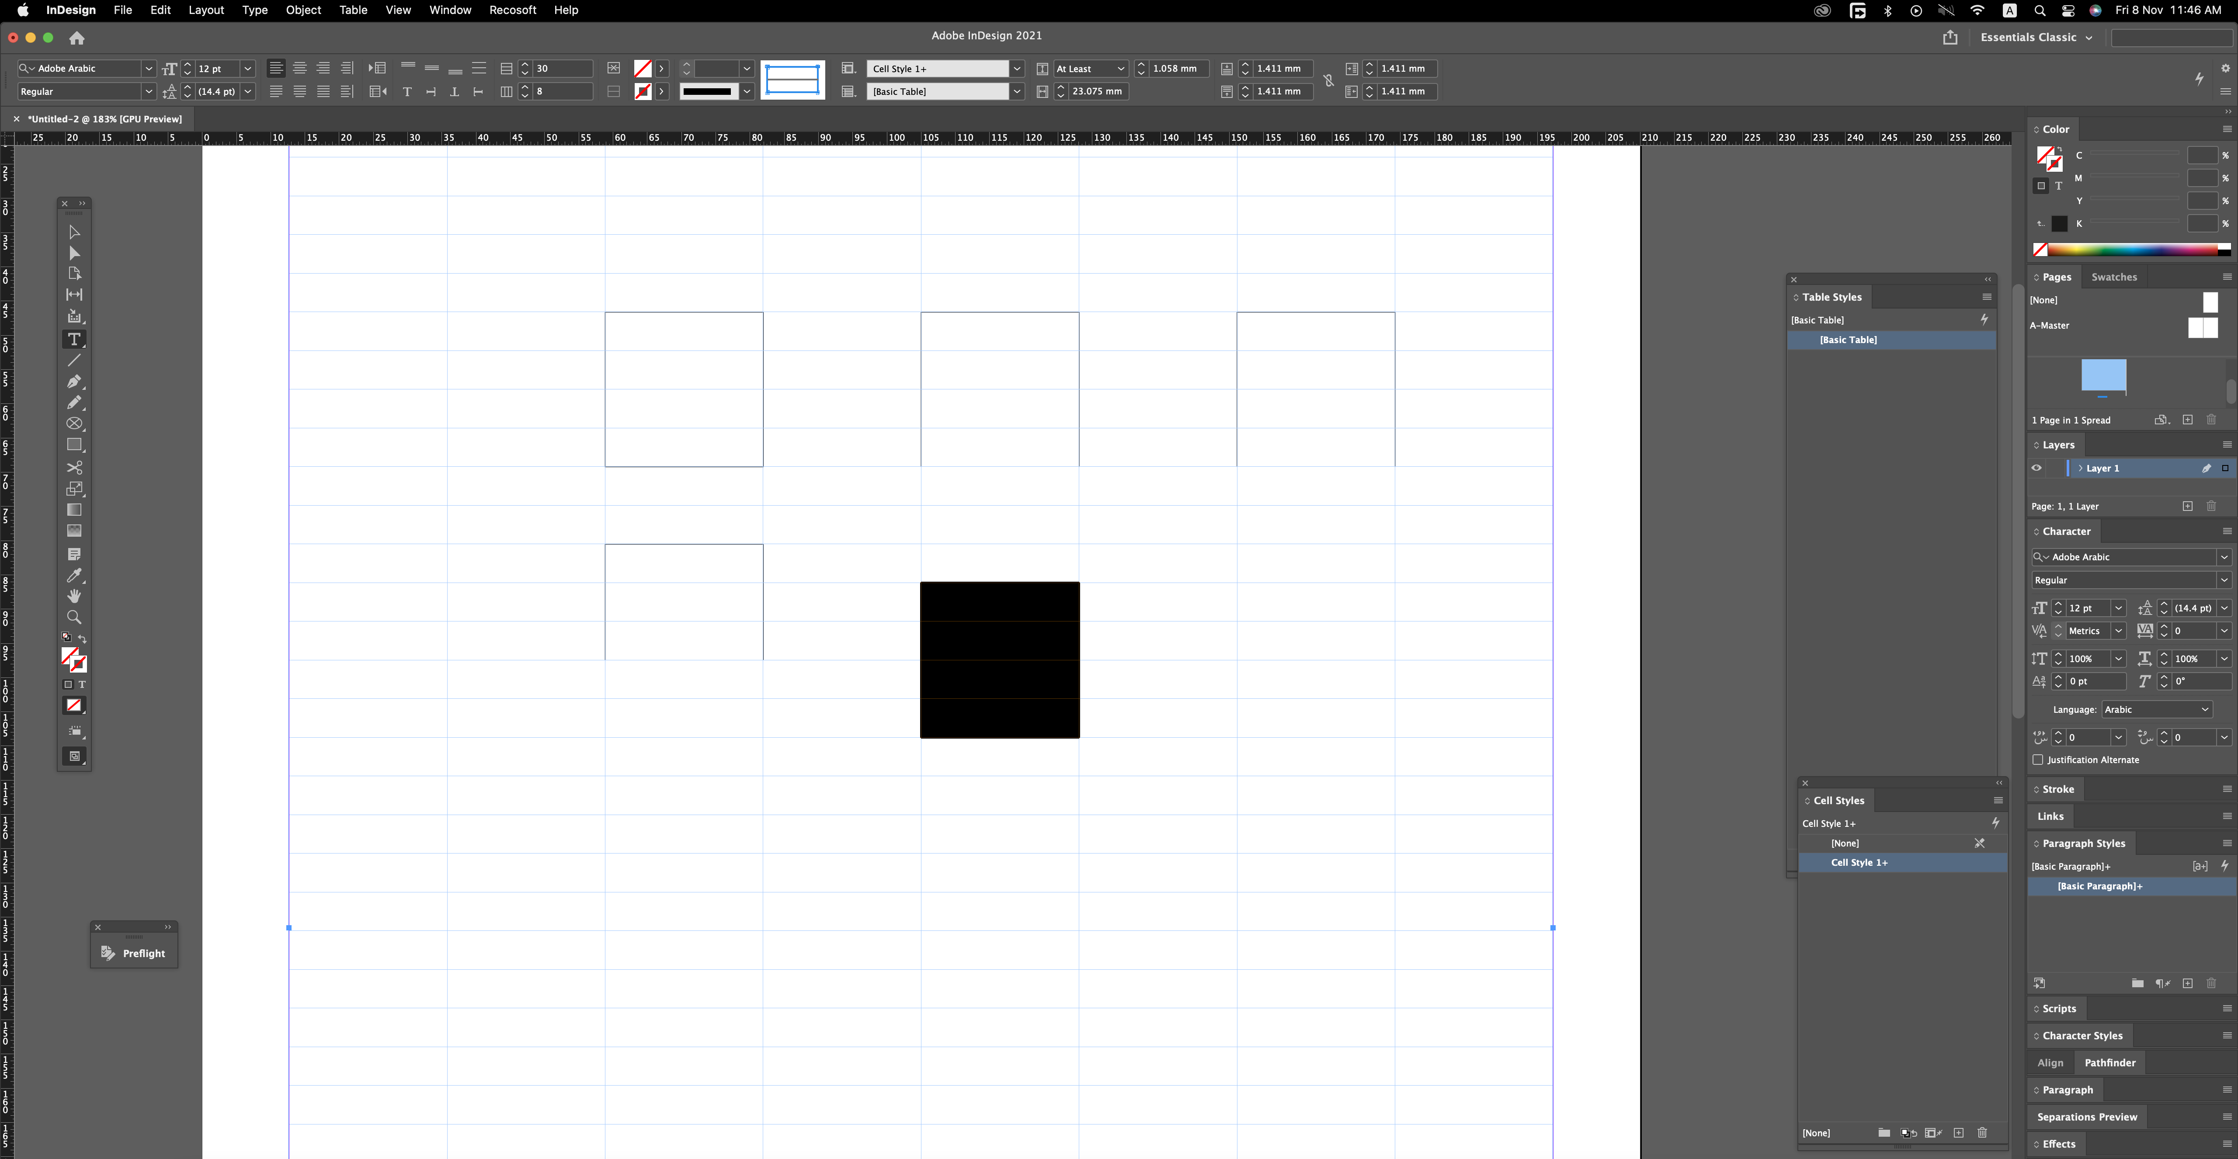The height and width of the screenshot is (1159, 2238).
Task: Enable the Justification Alternate checkbox
Action: pos(2037,760)
